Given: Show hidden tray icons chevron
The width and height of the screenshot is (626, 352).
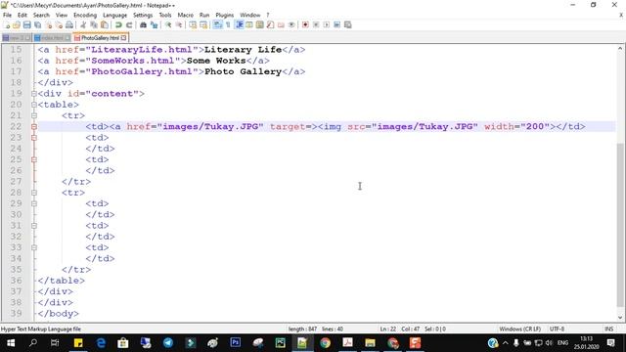Looking at the screenshot, I should (506, 343).
